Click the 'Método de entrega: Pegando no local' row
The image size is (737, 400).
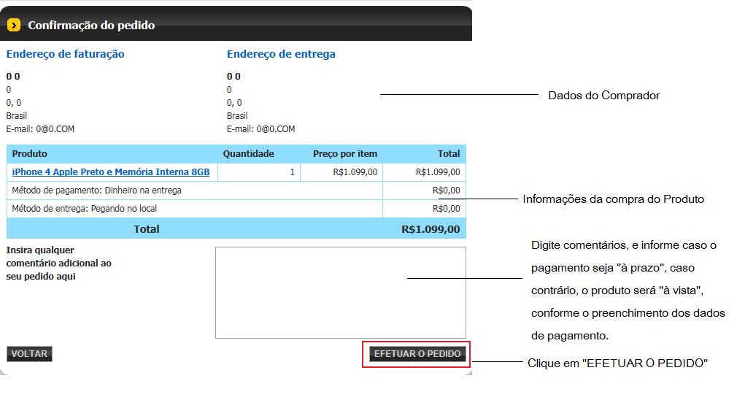[x=85, y=209]
